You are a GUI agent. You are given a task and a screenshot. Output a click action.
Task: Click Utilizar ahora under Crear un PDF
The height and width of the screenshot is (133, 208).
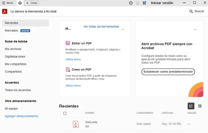[73, 86]
